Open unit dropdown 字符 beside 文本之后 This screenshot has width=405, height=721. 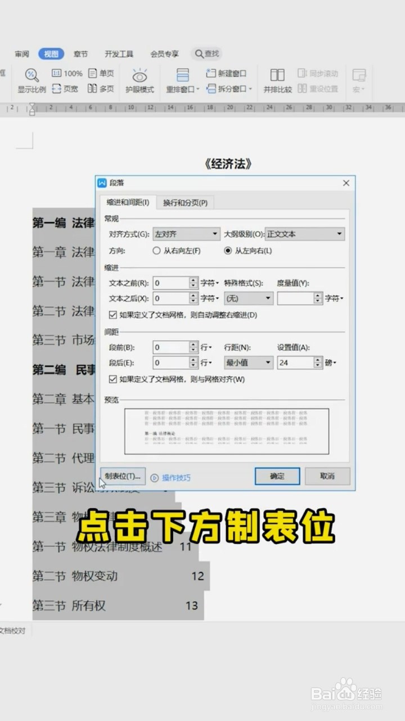tap(210, 298)
